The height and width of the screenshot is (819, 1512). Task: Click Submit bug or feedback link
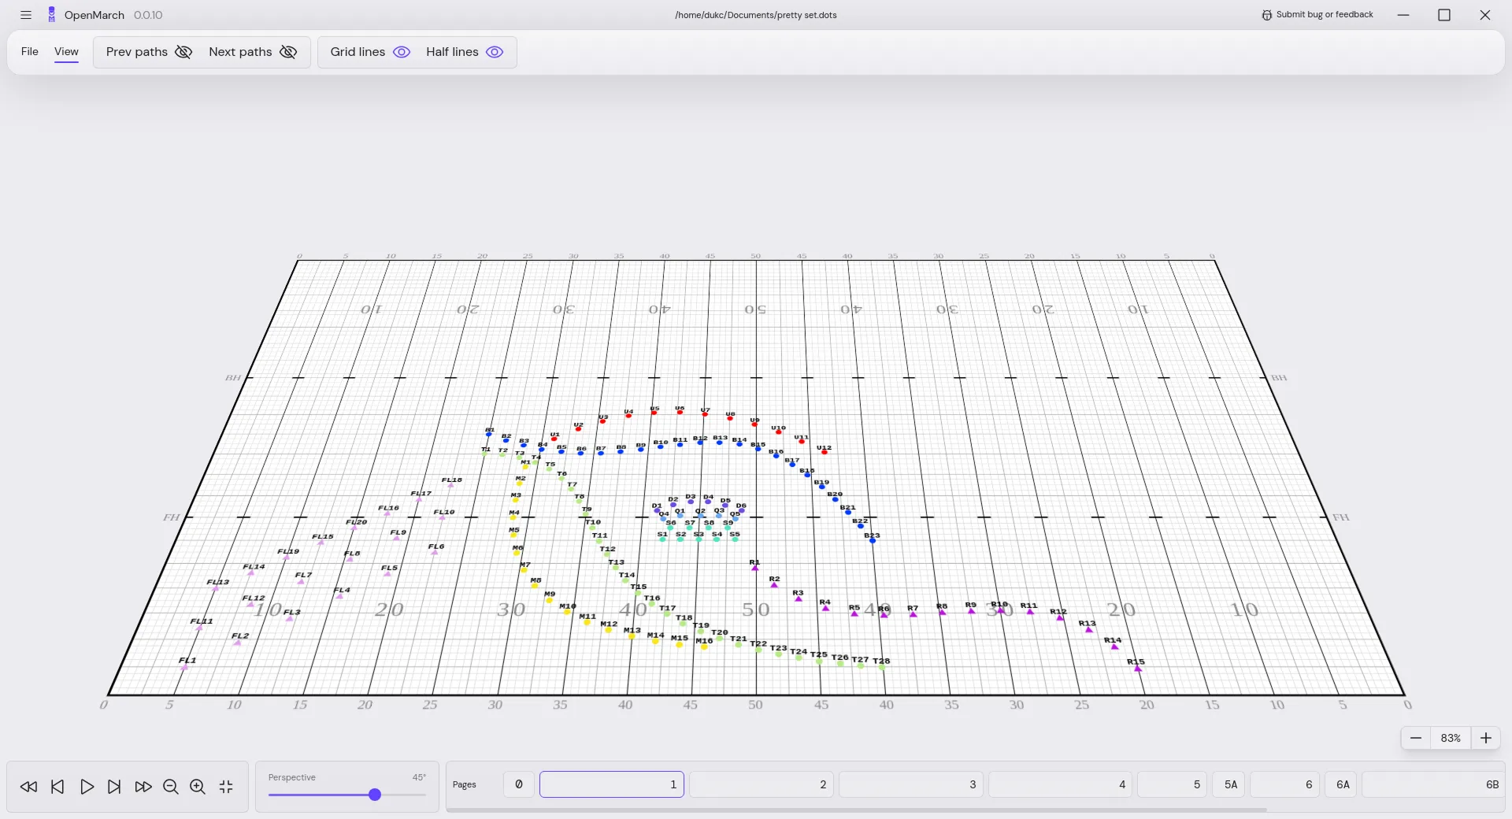[x=1317, y=15]
